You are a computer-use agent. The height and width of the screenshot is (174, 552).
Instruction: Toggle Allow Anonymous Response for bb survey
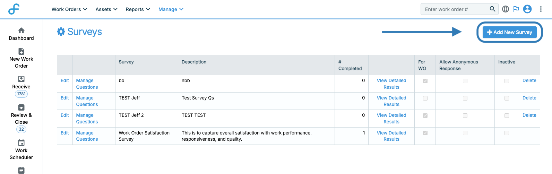coord(465,81)
